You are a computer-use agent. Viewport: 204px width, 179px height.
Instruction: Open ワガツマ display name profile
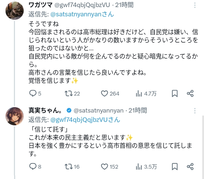[x=40, y=5]
